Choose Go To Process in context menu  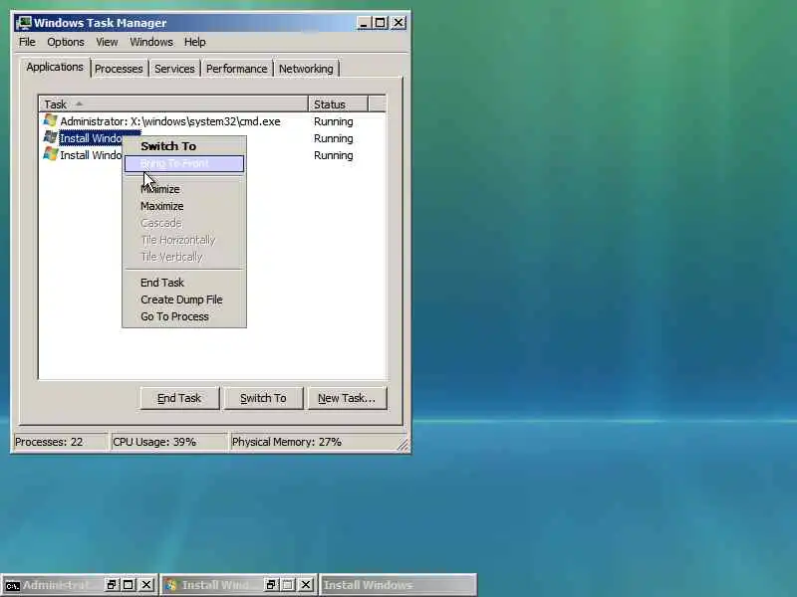(x=184, y=316)
